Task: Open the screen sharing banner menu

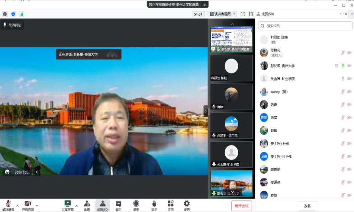Action: [x=205, y=4]
